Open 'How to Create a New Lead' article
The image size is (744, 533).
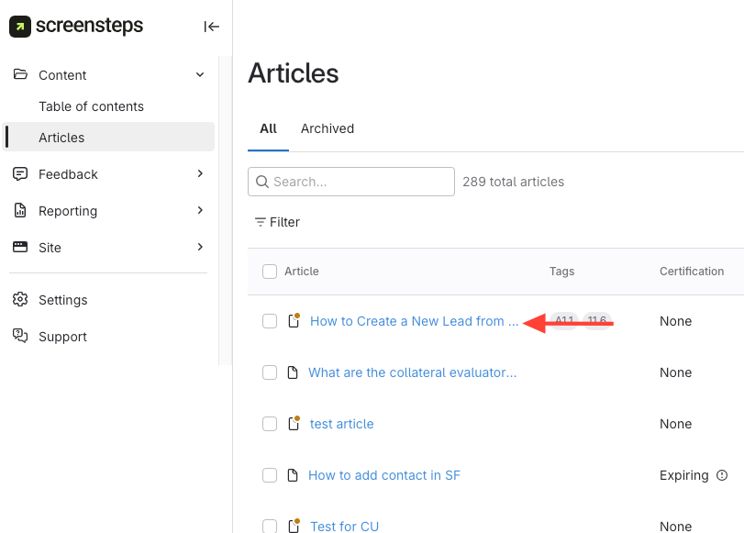pyautogui.click(x=414, y=321)
